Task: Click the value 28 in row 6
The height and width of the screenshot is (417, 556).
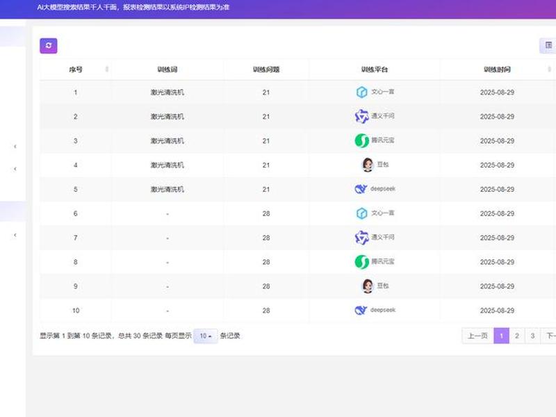Action: click(x=266, y=213)
